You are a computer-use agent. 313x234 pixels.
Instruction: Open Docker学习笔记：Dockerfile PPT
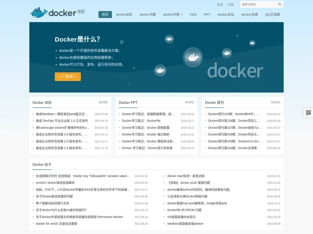(x=141, y=121)
